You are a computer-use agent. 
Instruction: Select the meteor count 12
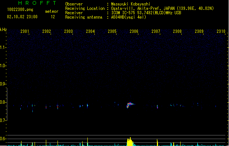[x=53, y=17]
